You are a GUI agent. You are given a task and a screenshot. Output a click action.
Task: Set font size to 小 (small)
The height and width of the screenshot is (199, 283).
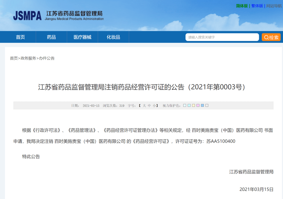click(x=154, y=106)
